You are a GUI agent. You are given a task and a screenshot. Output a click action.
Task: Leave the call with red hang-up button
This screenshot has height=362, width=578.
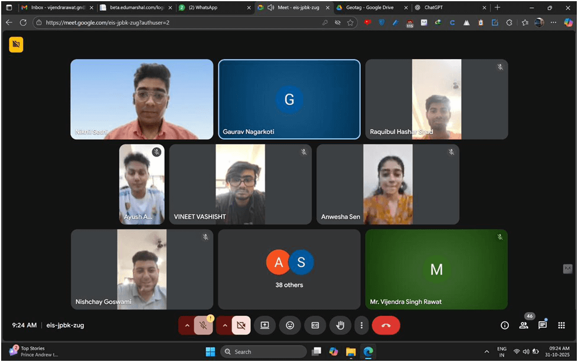tap(386, 325)
